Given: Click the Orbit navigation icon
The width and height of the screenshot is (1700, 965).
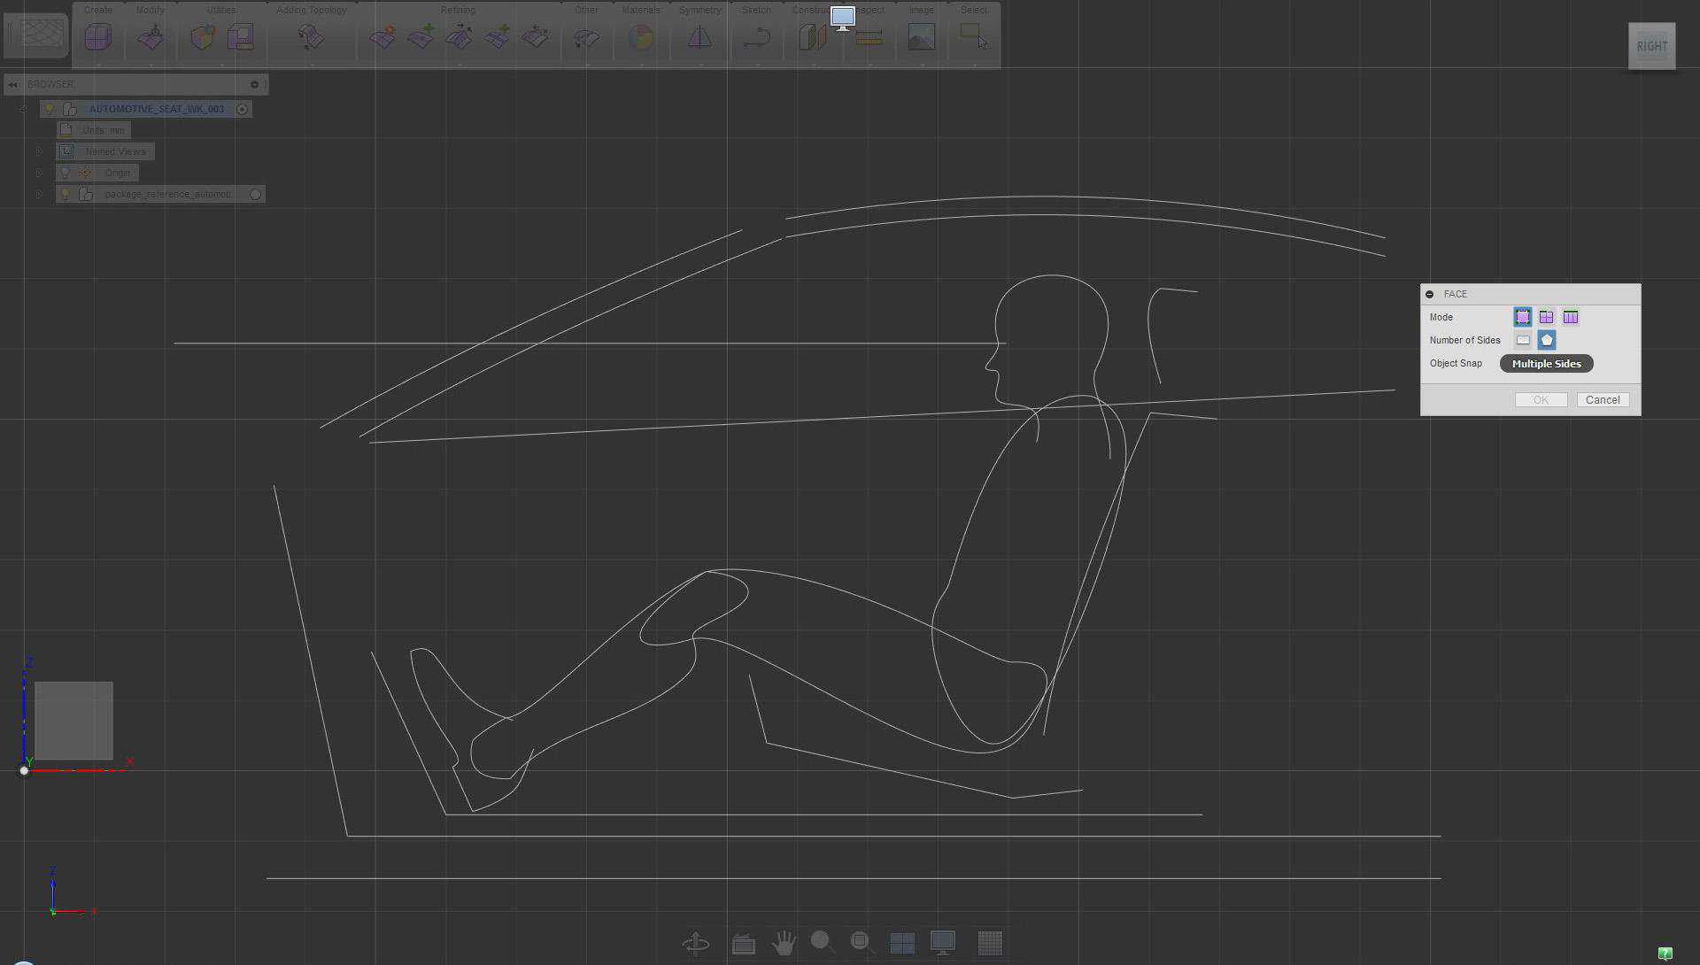Looking at the screenshot, I should tap(696, 943).
